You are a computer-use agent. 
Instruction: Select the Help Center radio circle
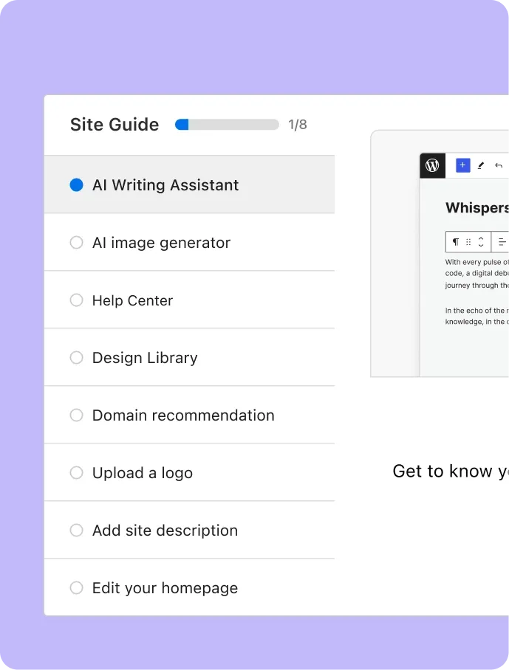point(76,300)
